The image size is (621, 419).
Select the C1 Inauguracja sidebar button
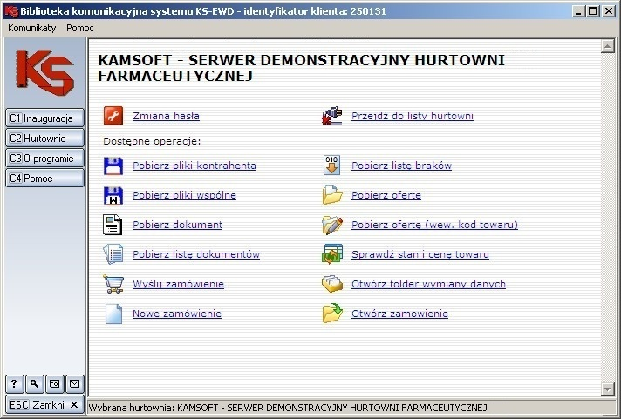44,118
